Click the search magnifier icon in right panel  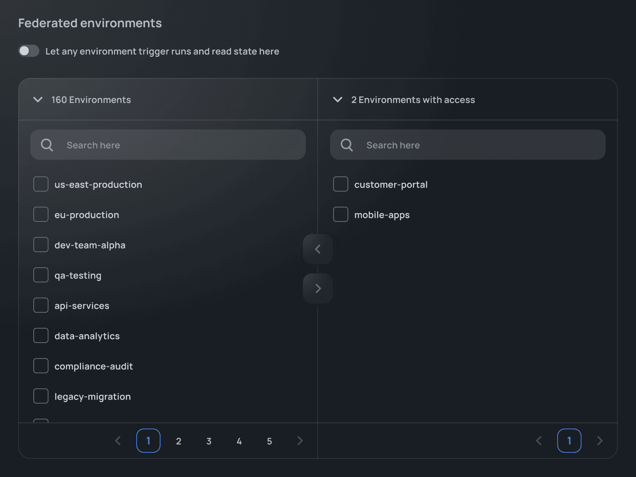pos(346,145)
